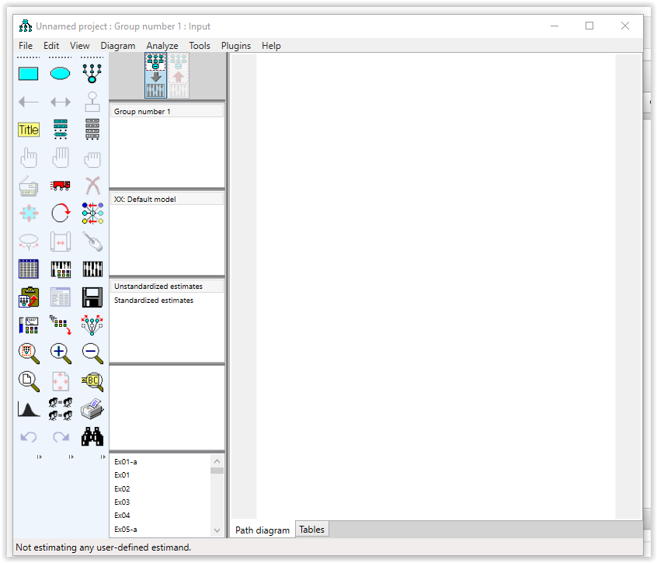Open the multiple-group analysis icon
This screenshot has height=563, width=657.
pos(61,409)
